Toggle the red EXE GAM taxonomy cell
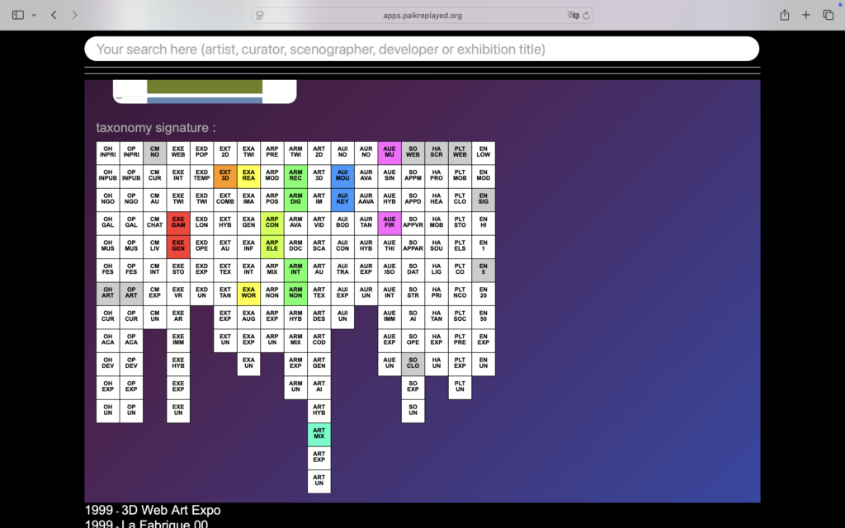The height and width of the screenshot is (528, 845). 178,224
